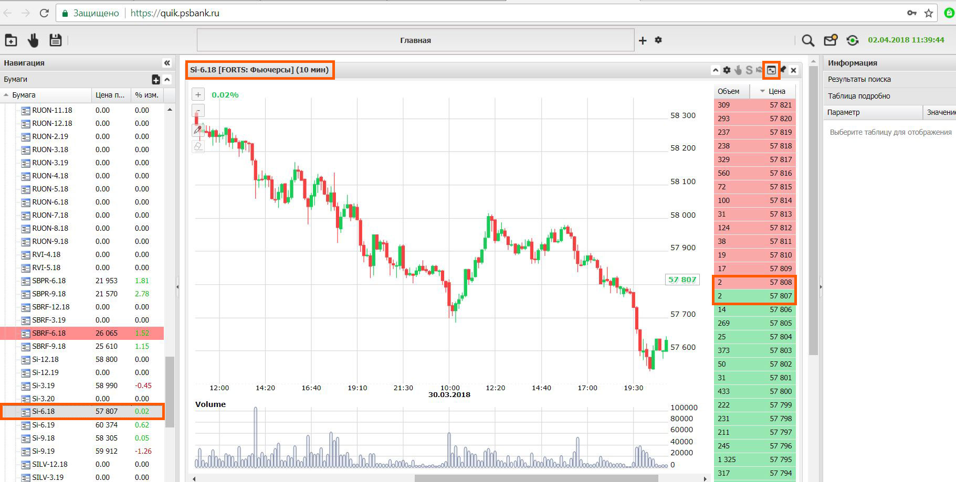The height and width of the screenshot is (482, 956).
Task: Click the connection sync status icon
Action: (x=853, y=40)
